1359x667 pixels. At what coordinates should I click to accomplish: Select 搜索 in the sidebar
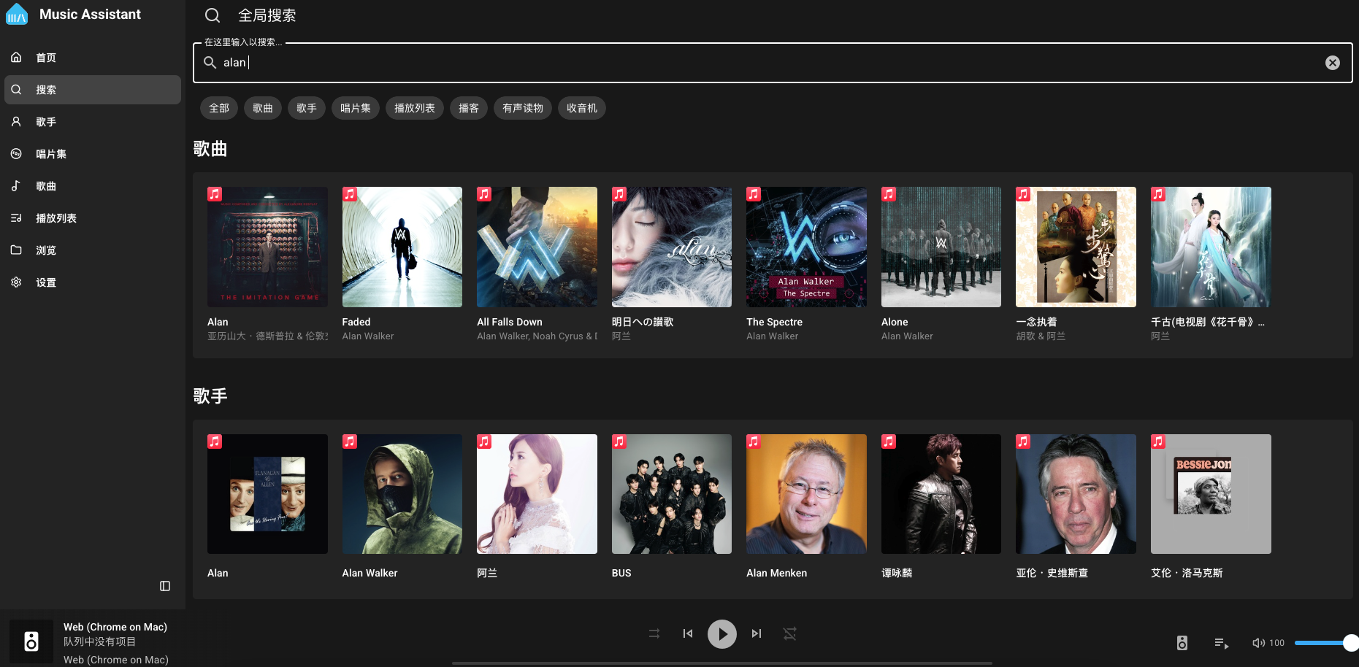pos(93,90)
